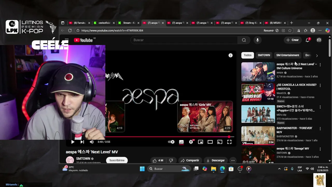Open tab actions menu
332x187 pixels.
63,23
